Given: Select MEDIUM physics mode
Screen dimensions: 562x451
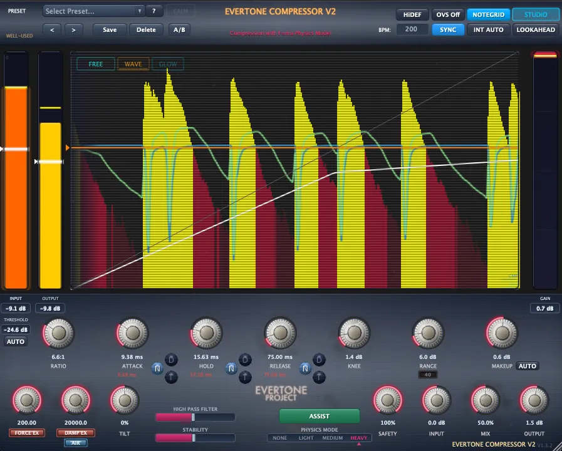Looking at the screenshot, I should (333, 438).
